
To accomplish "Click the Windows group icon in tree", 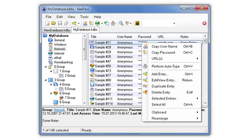I will tap(50, 44).
